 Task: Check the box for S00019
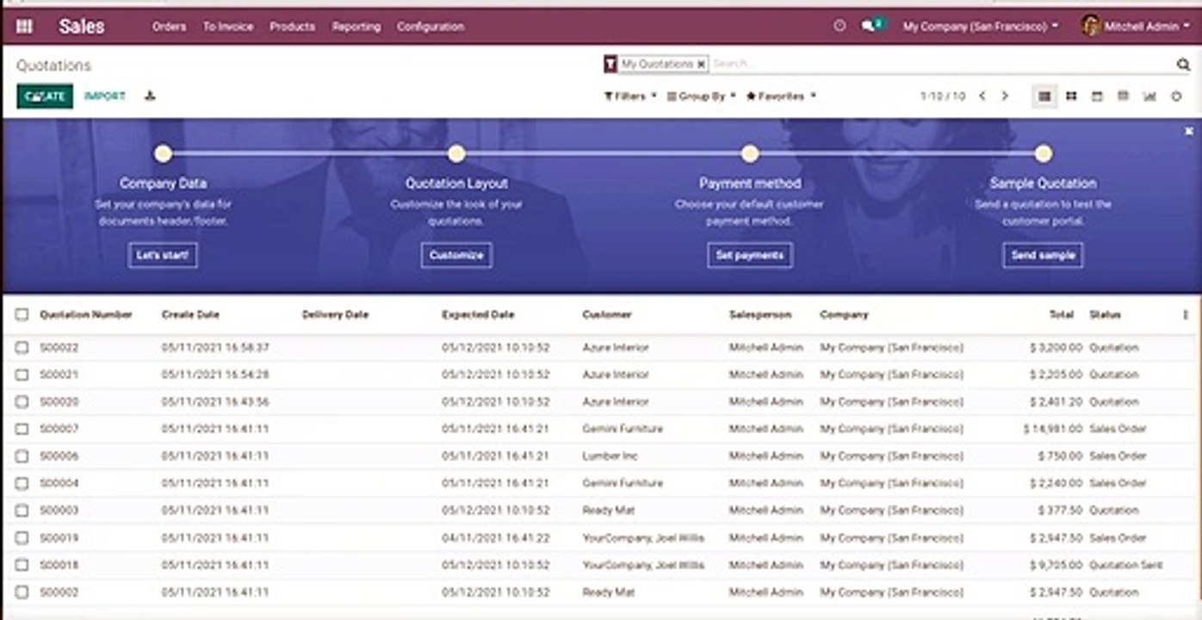click(x=22, y=538)
